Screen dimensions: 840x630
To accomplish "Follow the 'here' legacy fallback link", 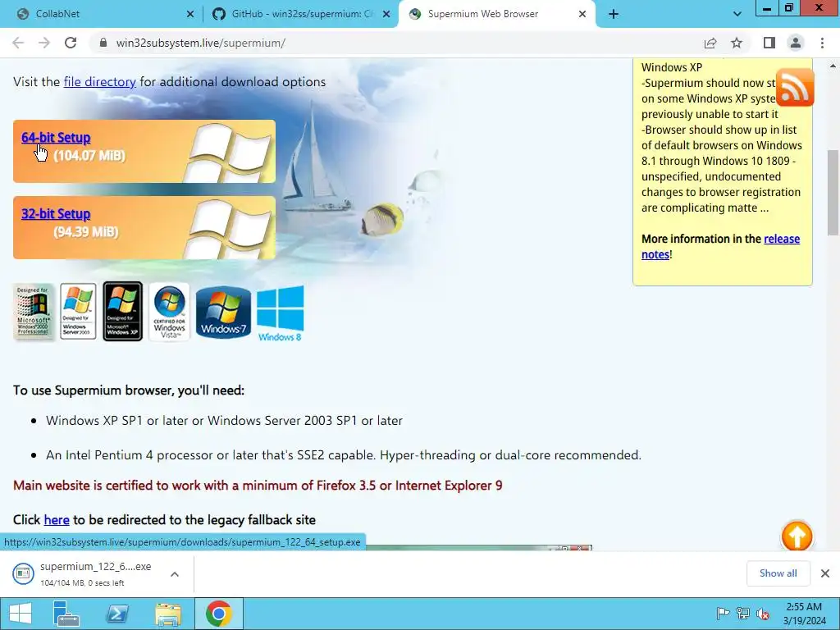I will pos(57,519).
